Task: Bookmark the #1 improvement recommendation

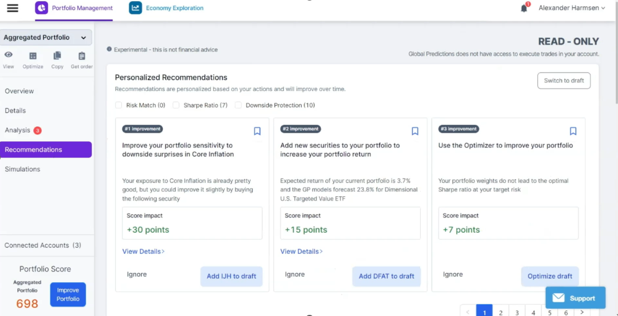Action: pos(257,131)
